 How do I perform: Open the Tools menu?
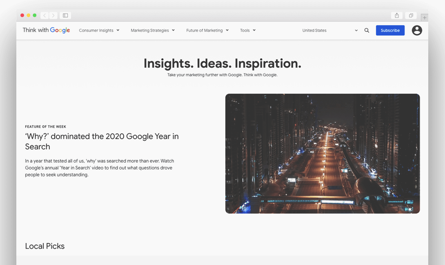(x=245, y=30)
